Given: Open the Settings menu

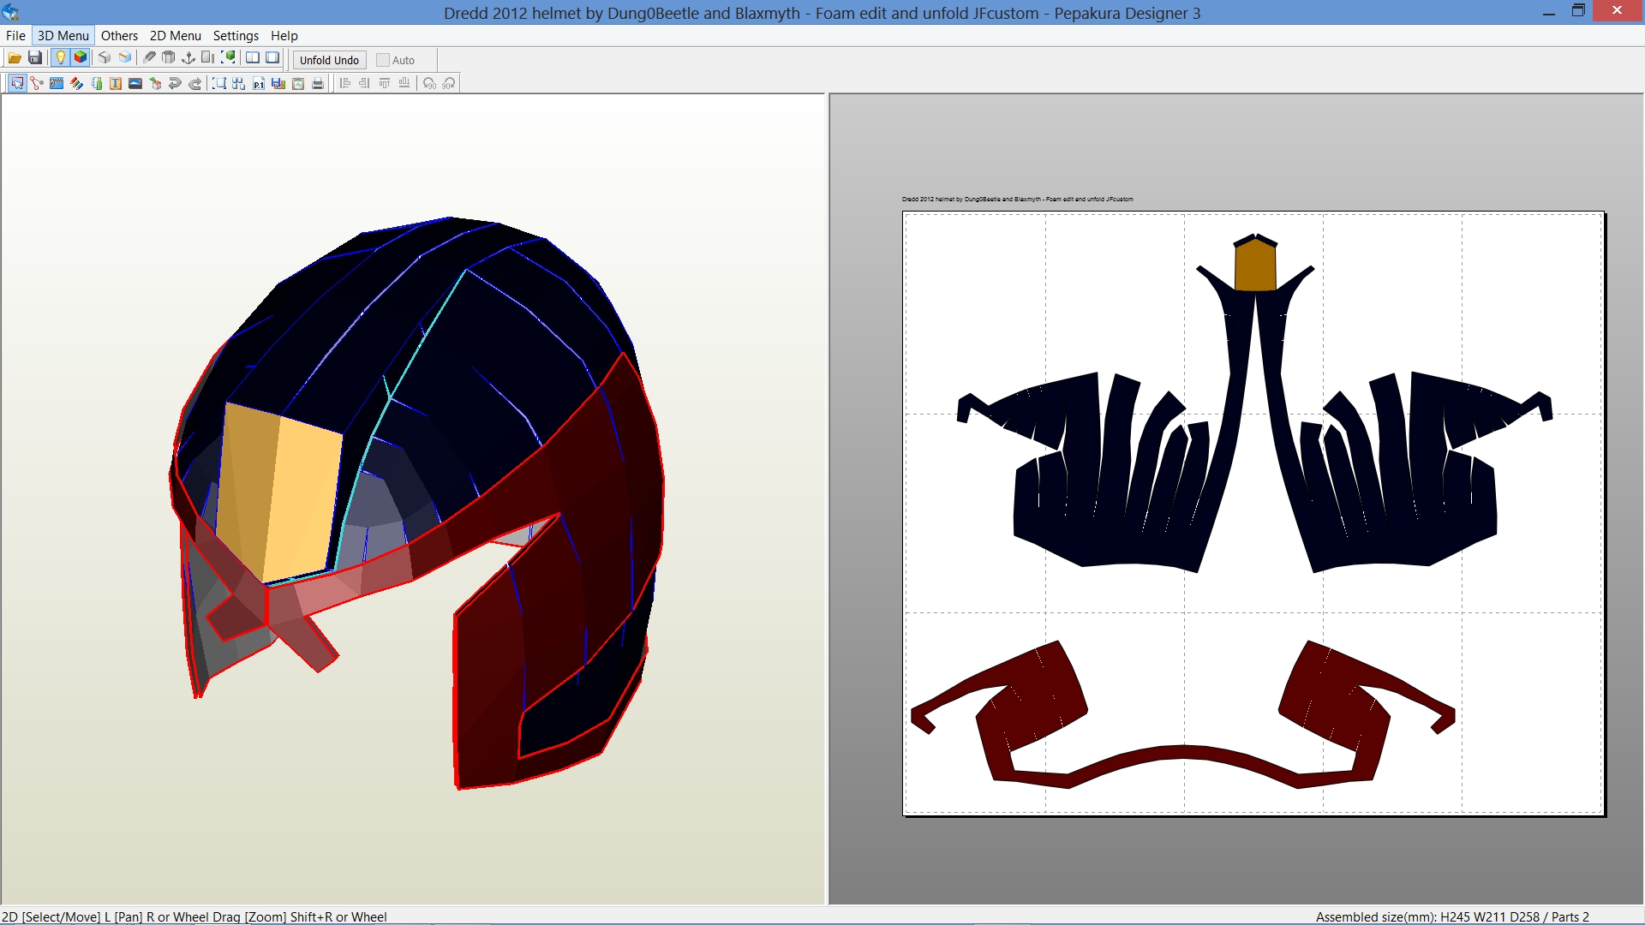Looking at the screenshot, I should (x=235, y=35).
